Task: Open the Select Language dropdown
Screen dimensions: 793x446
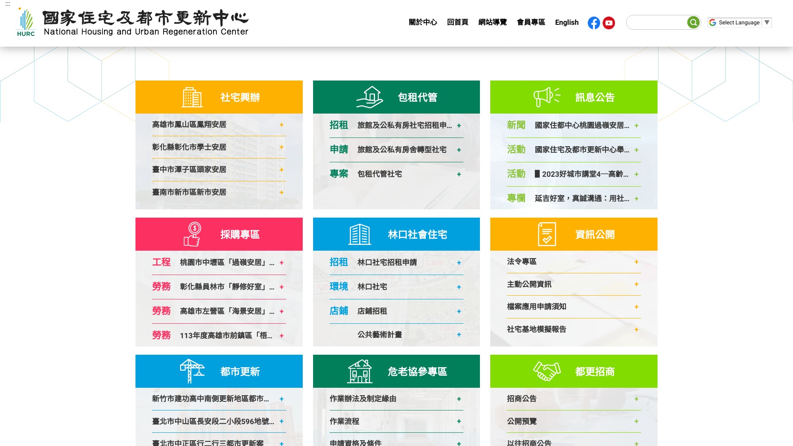Action: (x=739, y=23)
